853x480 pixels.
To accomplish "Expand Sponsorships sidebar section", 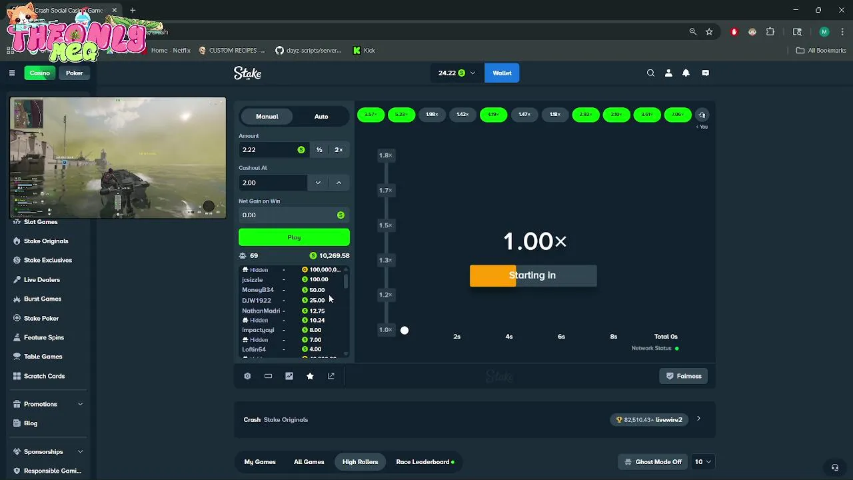I will tap(80, 452).
